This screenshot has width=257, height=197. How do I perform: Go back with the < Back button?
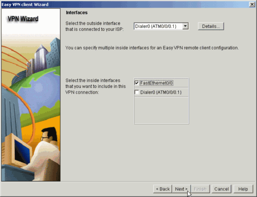pyautogui.click(x=162, y=189)
